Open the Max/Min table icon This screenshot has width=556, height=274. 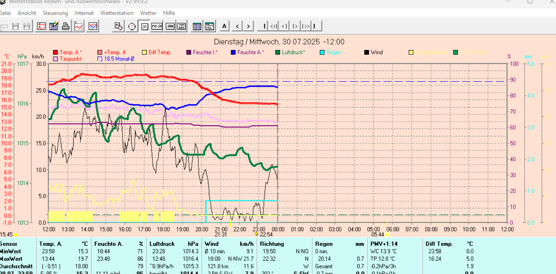point(209,26)
